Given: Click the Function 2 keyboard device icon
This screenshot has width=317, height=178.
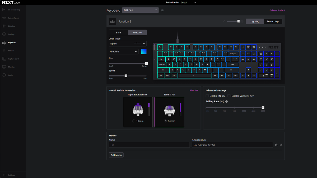Looking at the screenshot, I should [113, 21].
